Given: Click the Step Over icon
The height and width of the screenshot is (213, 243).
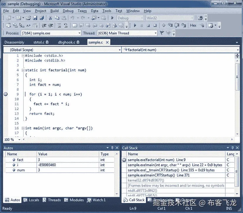Looking at the screenshot, I should [177, 25].
